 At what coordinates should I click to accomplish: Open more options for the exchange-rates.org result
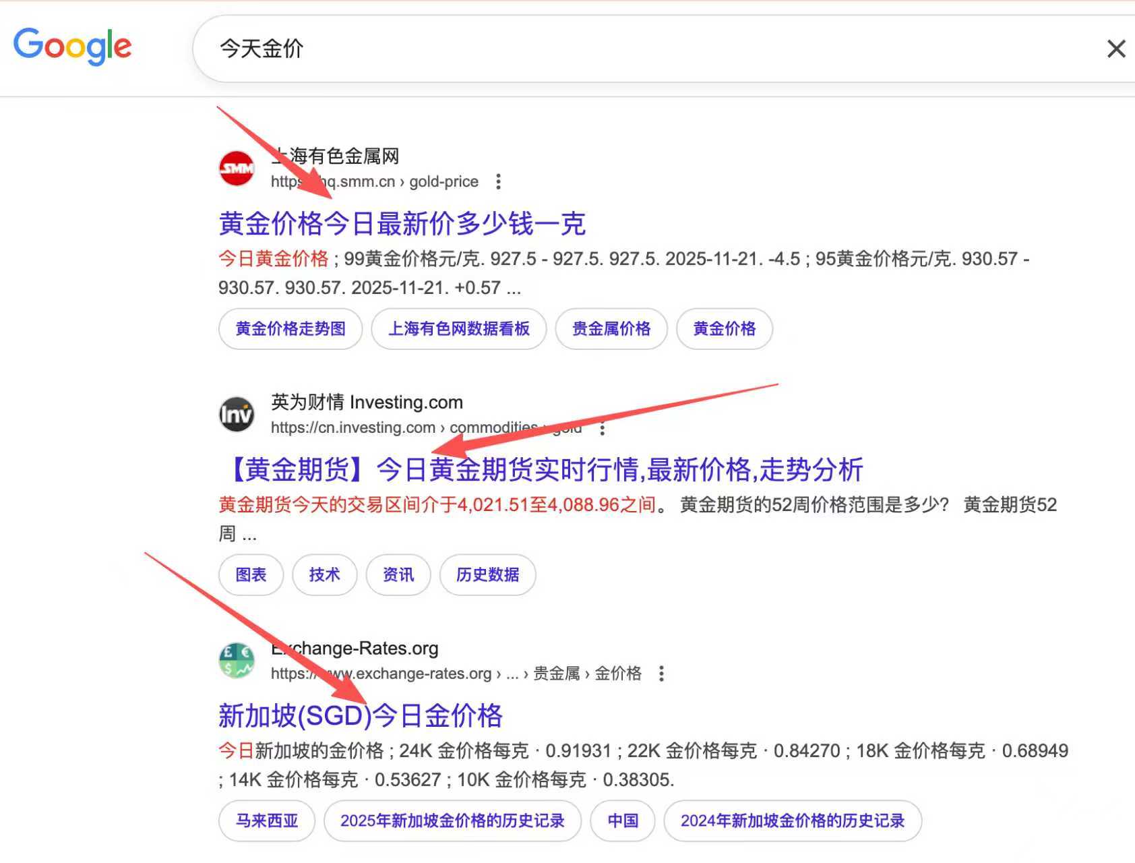(x=662, y=674)
